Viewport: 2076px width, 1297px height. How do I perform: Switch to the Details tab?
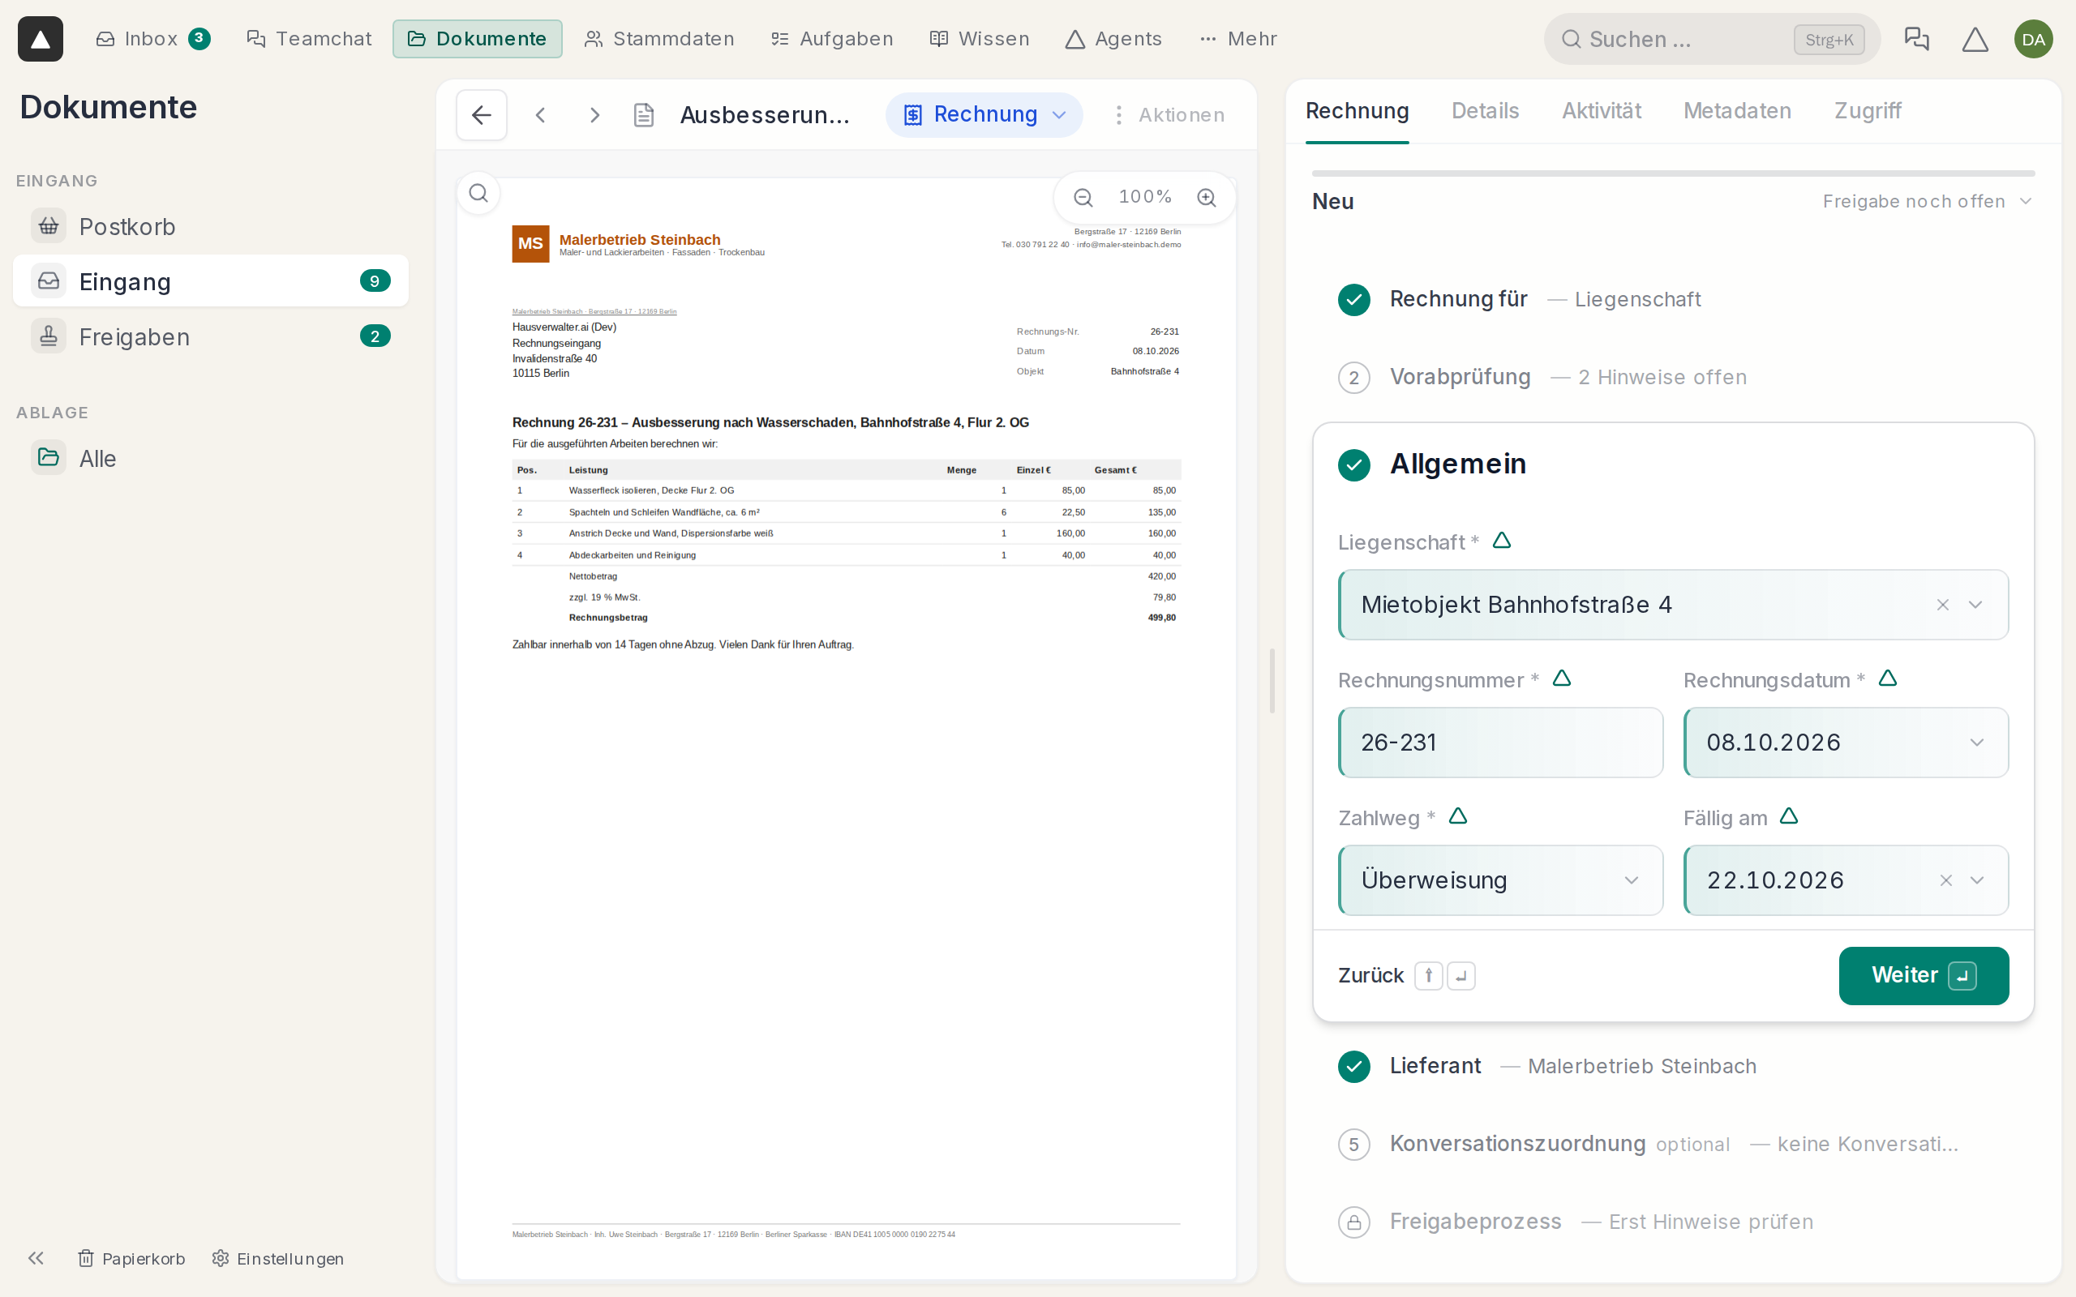(1485, 111)
